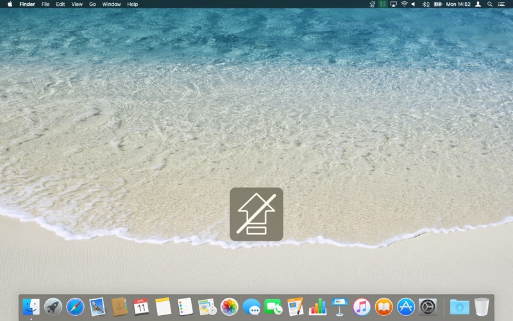This screenshot has height=321, width=513.
Task: Open Maps icon in Dock
Action: (x=207, y=307)
